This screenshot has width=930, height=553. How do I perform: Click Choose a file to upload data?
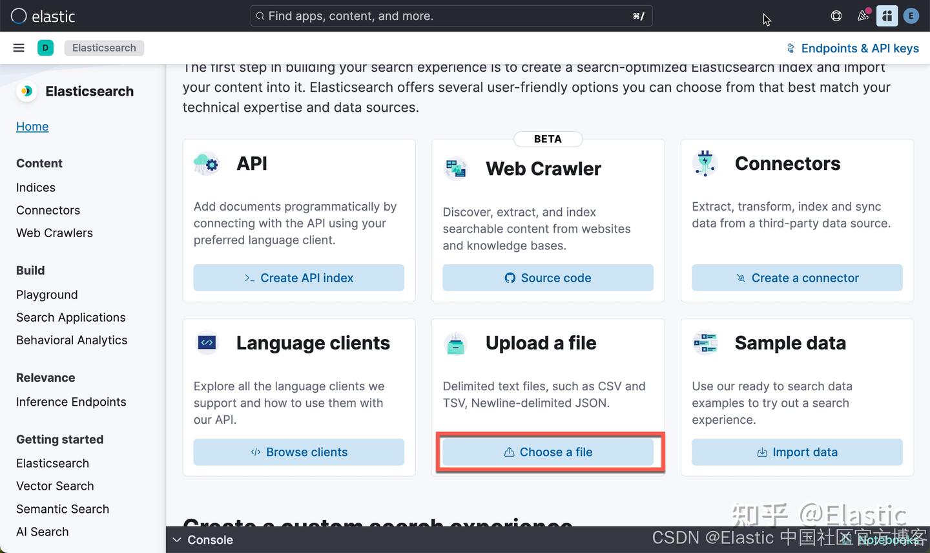[x=549, y=452]
